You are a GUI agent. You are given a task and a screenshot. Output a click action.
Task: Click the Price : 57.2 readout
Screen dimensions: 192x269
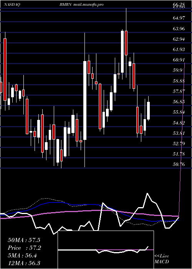coord(24,248)
